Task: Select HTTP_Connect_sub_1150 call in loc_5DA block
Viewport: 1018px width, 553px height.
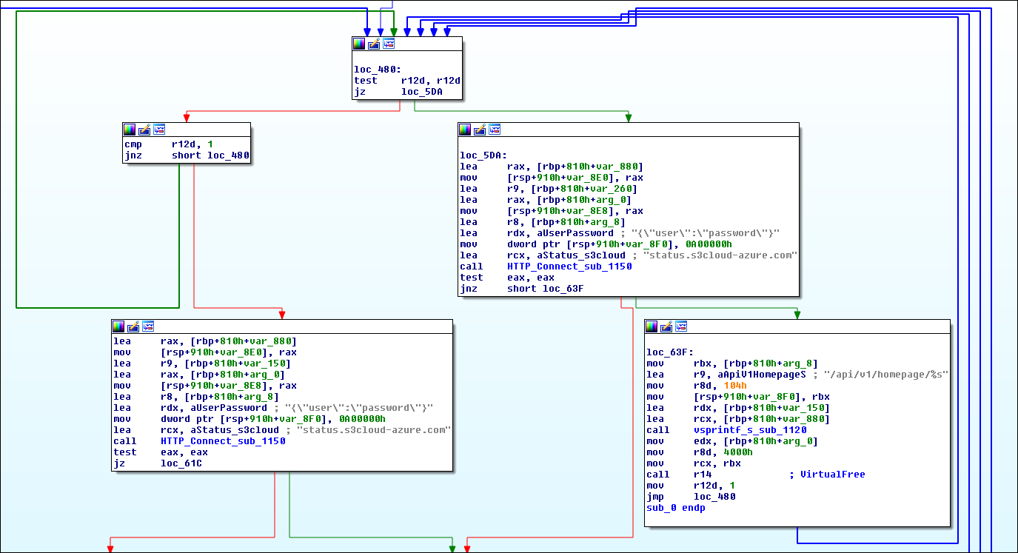Action: click(x=569, y=267)
